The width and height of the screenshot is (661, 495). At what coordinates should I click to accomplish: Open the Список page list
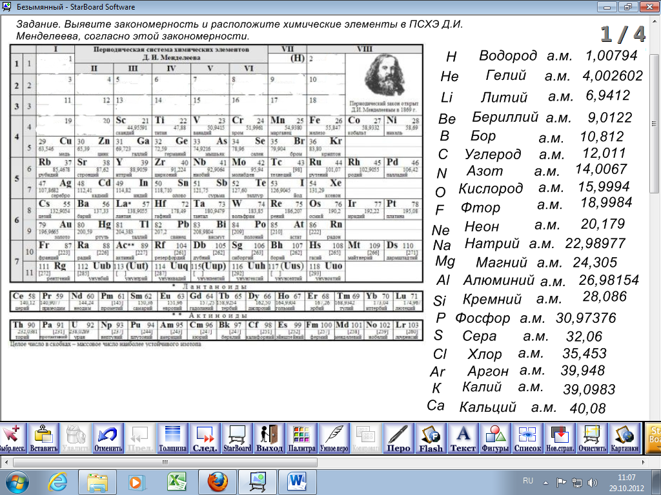point(527,438)
